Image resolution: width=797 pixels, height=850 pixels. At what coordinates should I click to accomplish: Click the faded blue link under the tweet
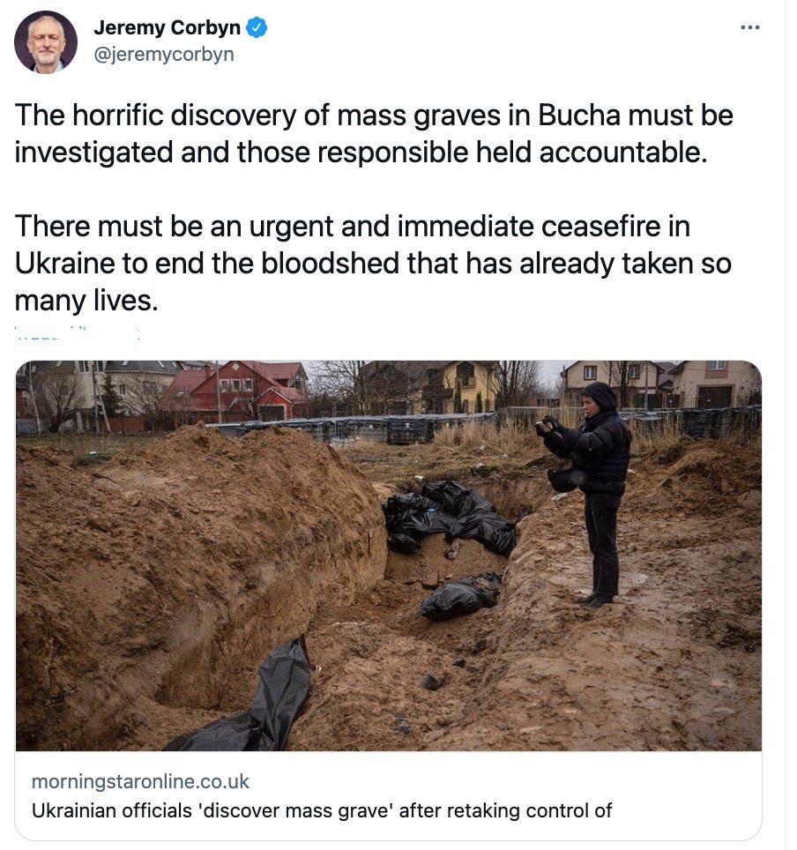(x=78, y=332)
